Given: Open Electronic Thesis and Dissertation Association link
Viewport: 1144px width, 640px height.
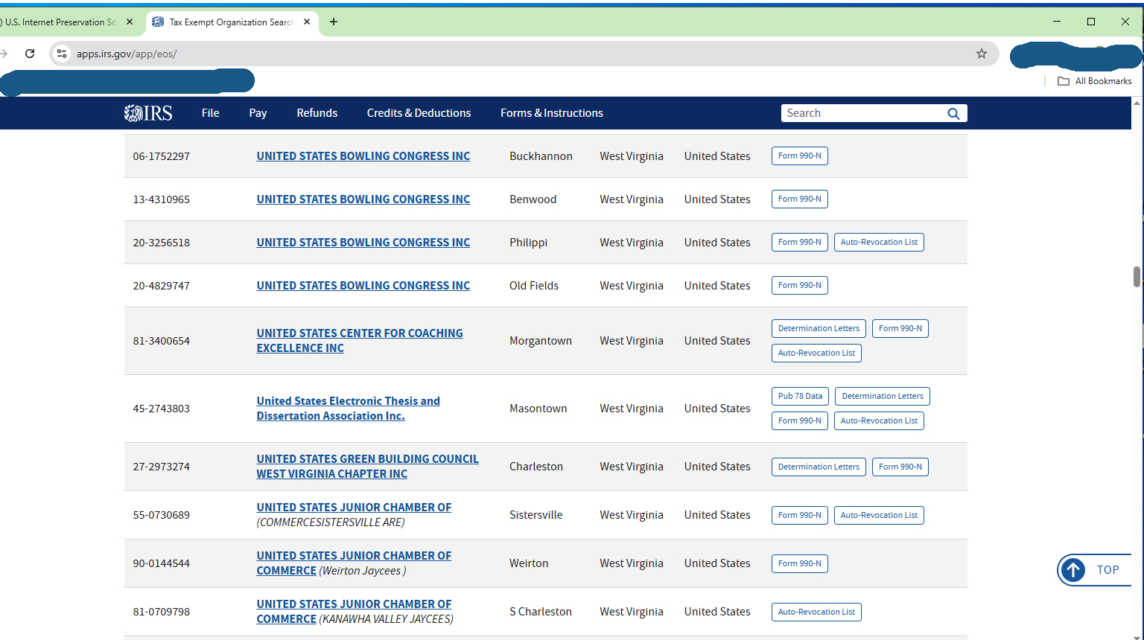Looking at the screenshot, I should click(349, 409).
